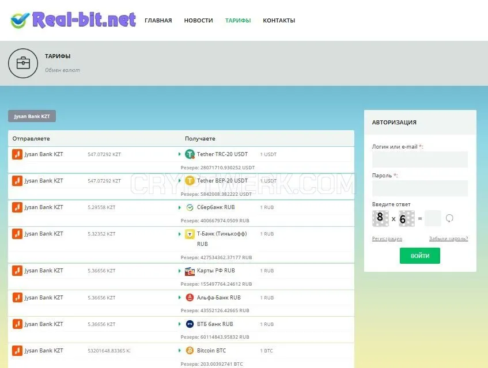Click the Bitcoin BTC coin icon
This screenshot has height=368, width=488.
190,350
